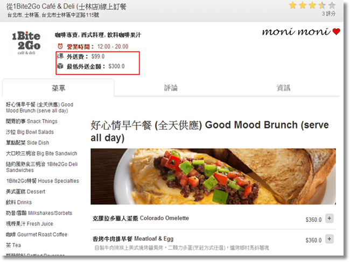Add Meatloaf & Egg with its plus button
350x262 pixels.
click(x=330, y=239)
